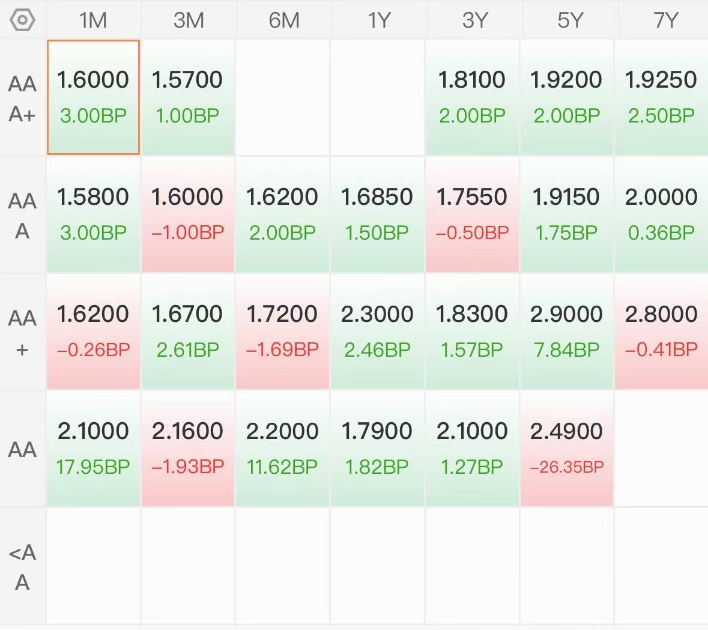Click the AAA+ row label

(x=23, y=98)
